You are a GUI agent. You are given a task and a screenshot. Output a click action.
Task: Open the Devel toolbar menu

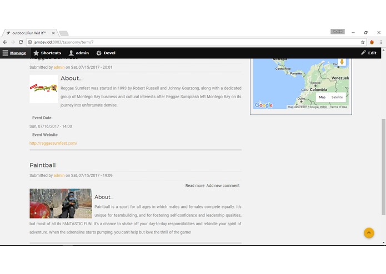point(106,53)
